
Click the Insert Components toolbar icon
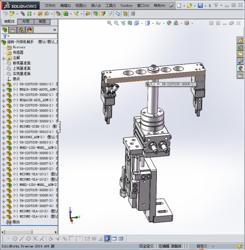point(12,14)
